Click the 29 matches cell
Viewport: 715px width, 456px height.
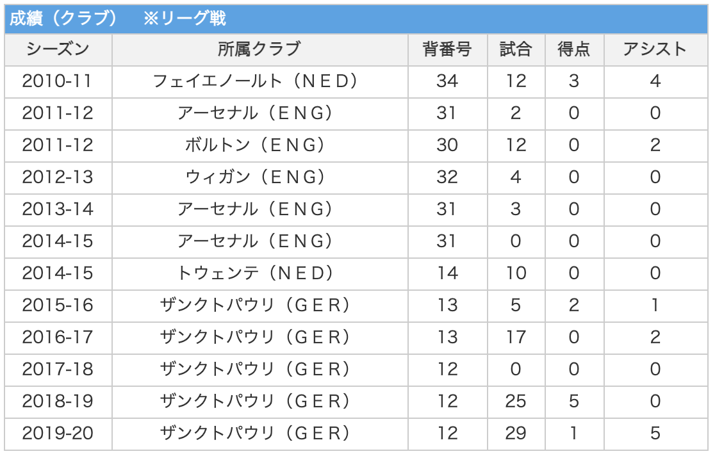pyautogui.click(x=516, y=434)
